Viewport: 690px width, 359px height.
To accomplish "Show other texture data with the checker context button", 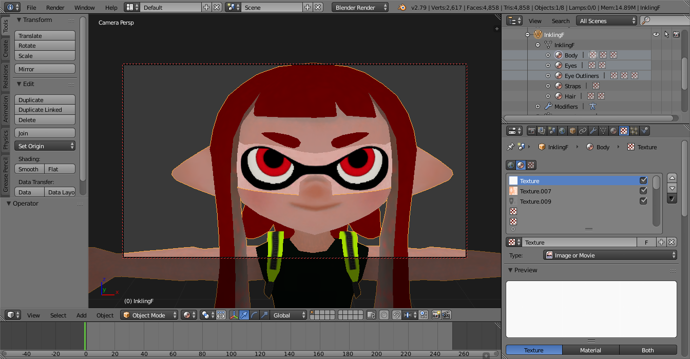I will (x=531, y=165).
